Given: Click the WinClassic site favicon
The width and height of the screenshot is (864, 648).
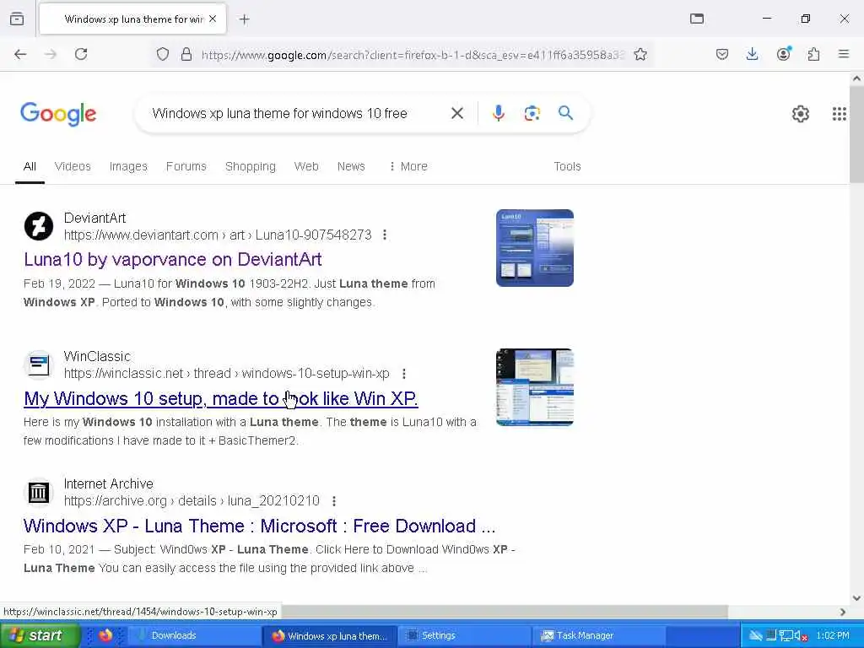Looking at the screenshot, I should 39,364.
